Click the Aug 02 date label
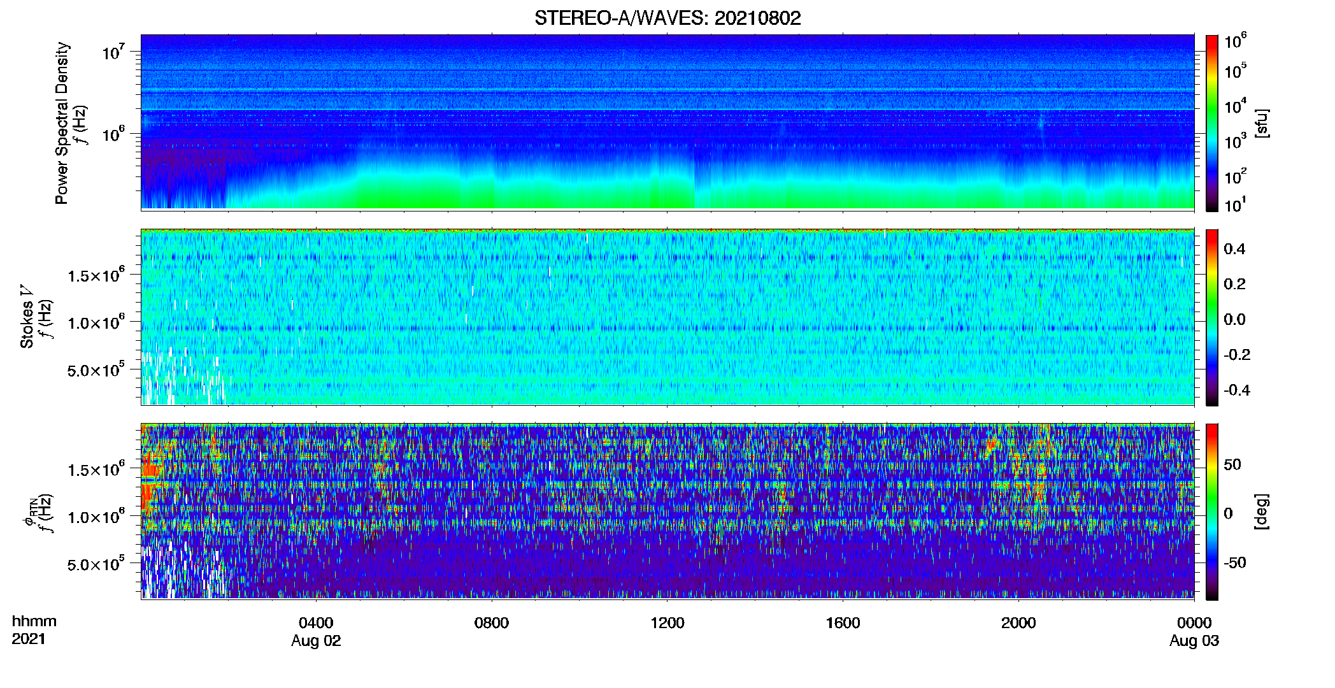This screenshot has width=1335, height=688. [x=316, y=641]
